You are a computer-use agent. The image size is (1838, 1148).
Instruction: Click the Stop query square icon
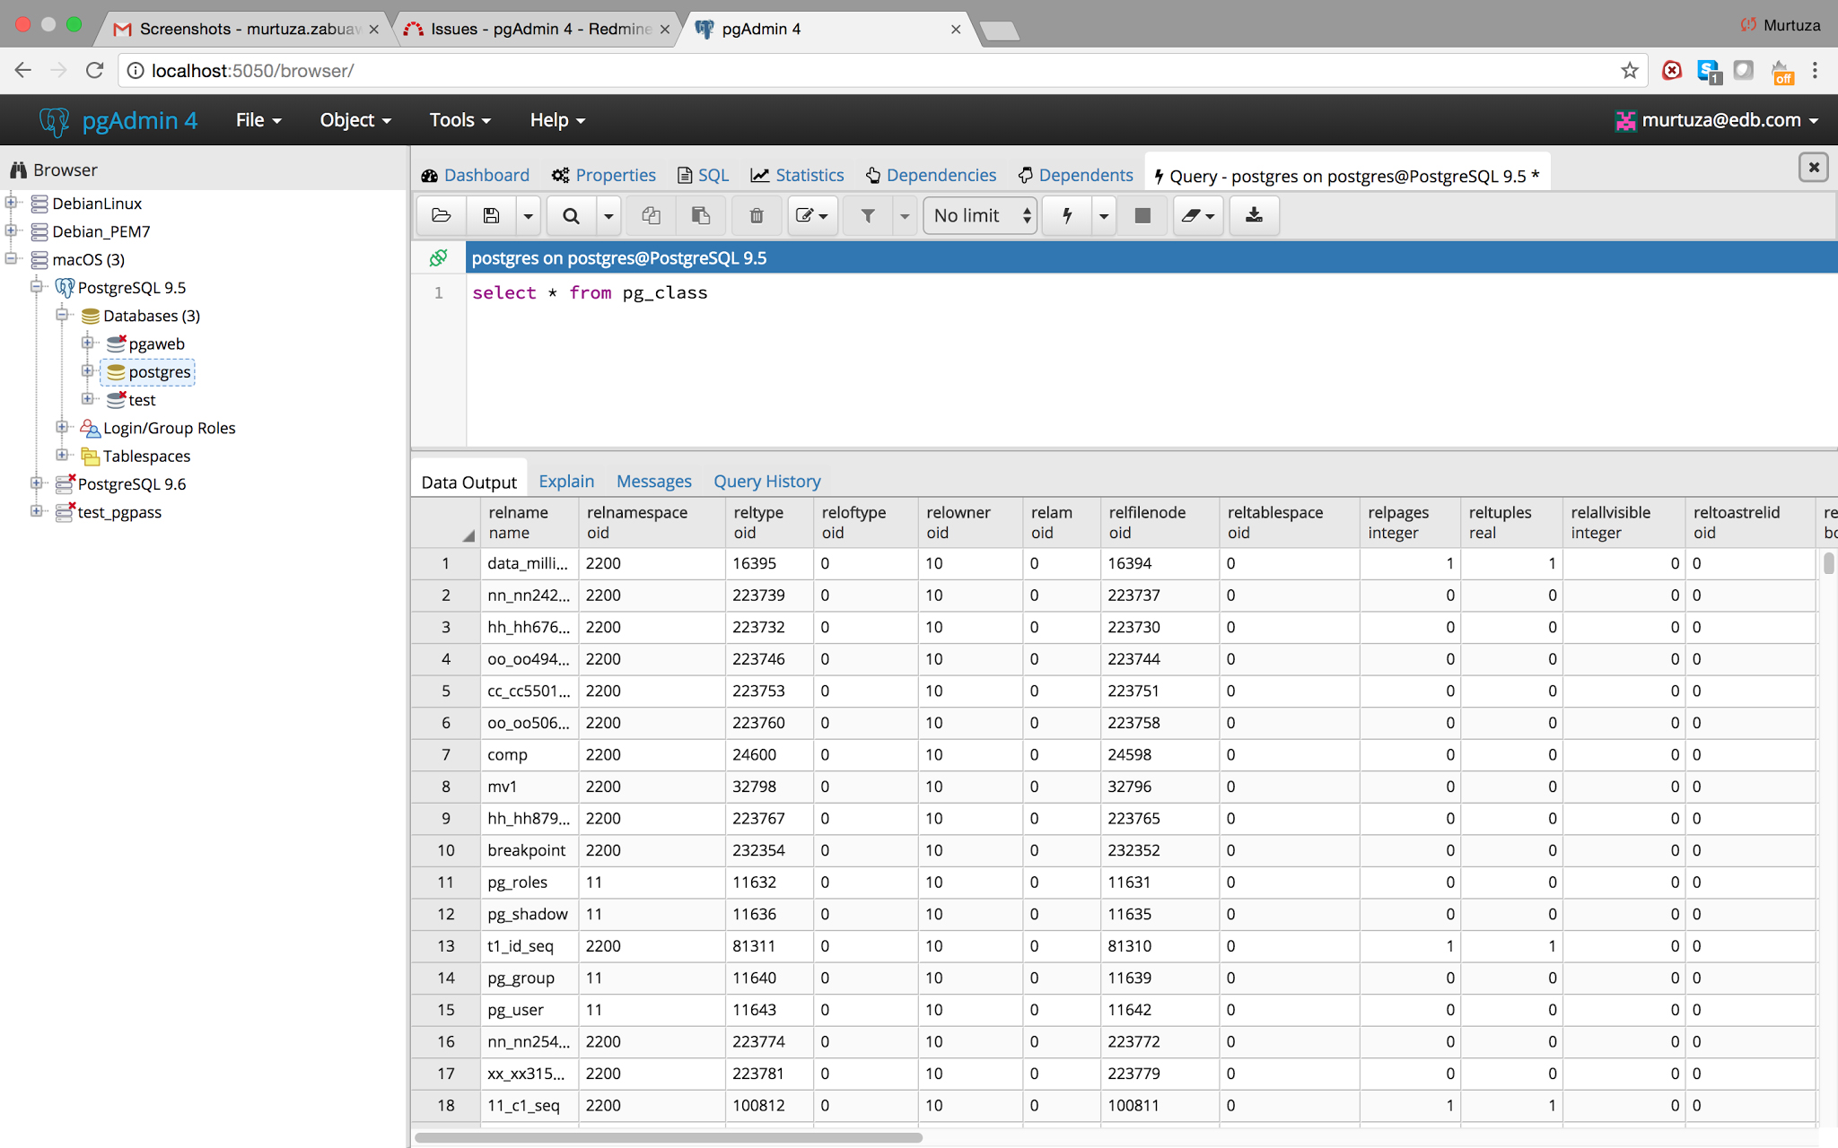[1142, 215]
